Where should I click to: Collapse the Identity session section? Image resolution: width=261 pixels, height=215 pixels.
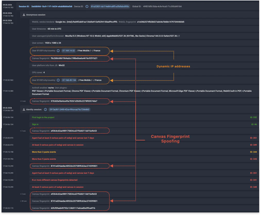click(x=34, y=110)
